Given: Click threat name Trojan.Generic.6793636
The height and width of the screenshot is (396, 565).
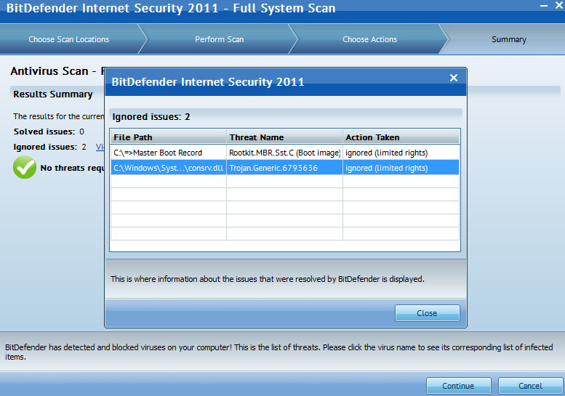Looking at the screenshot, I should [x=273, y=168].
